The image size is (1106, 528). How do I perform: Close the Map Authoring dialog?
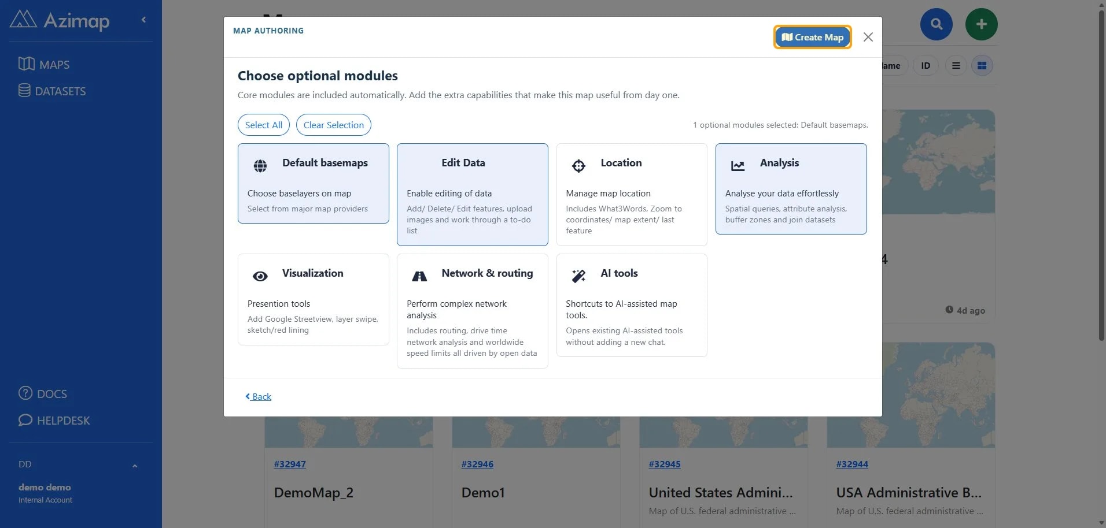(868, 37)
